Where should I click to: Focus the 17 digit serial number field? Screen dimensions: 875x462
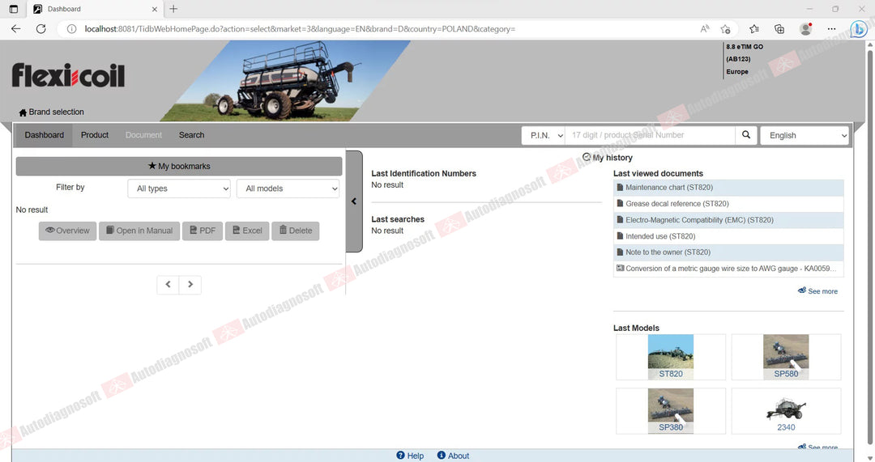[650, 135]
